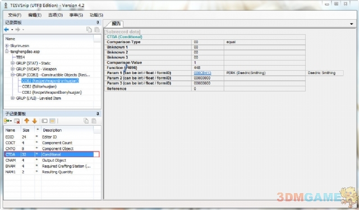This screenshot has height=210, width=359.
Task: Select COBJ (Editorhuajian) record
Action: (39, 86)
